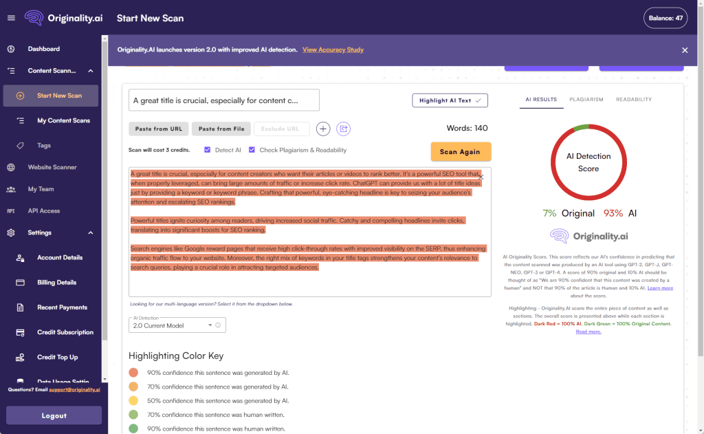Viewport: 704px width, 434px height.
Task: Click the Logout button
Action: pos(54,415)
